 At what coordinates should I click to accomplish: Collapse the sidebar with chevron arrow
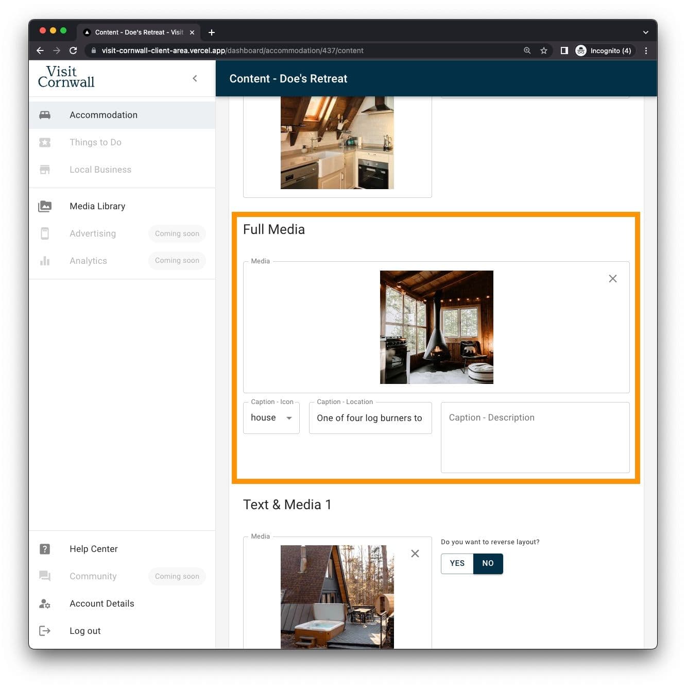coord(195,78)
